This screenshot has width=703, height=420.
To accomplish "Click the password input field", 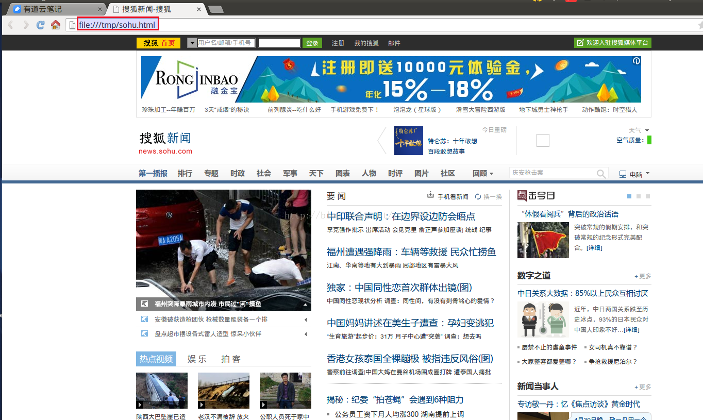I will click(x=279, y=43).
